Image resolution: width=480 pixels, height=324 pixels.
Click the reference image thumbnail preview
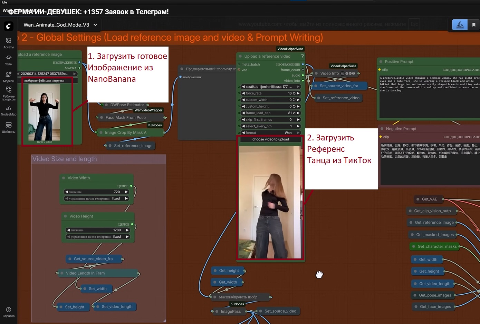[44, 112]
